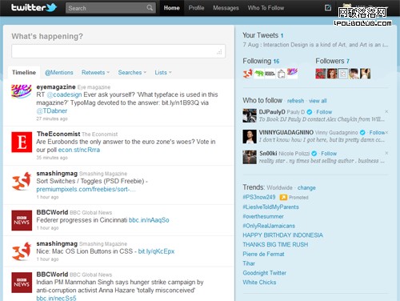Image resolution: width=400 pixels, height=301 pixels.
Task: Click first red avatar under Followers
Action: coord(321,74)
